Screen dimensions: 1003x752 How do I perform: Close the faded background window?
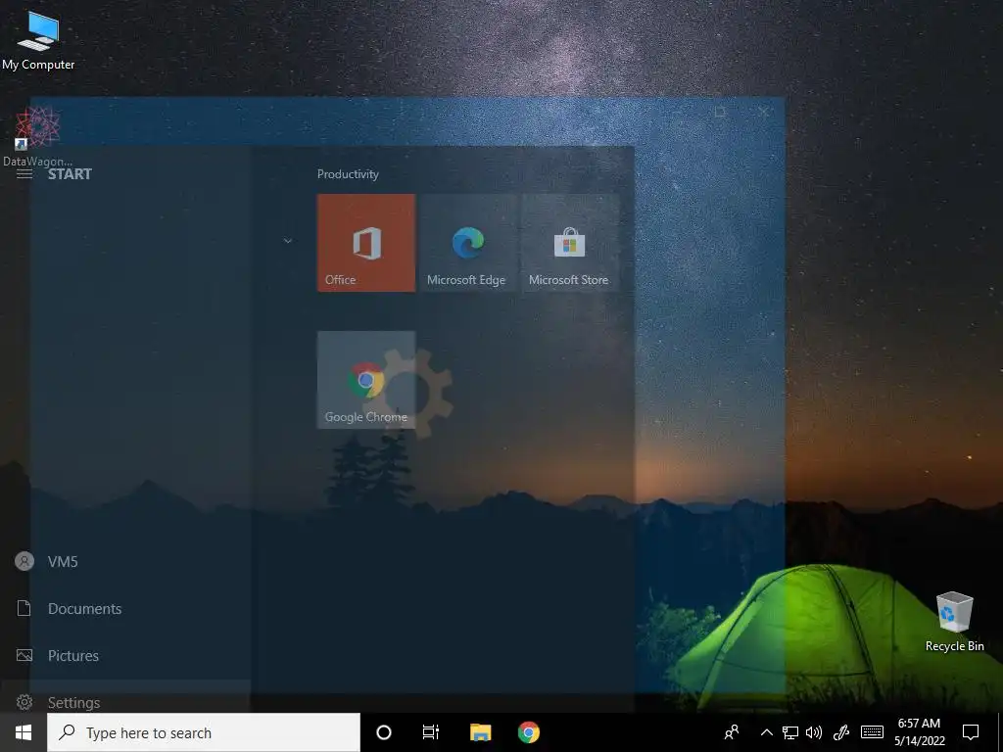tap(763, 112)
